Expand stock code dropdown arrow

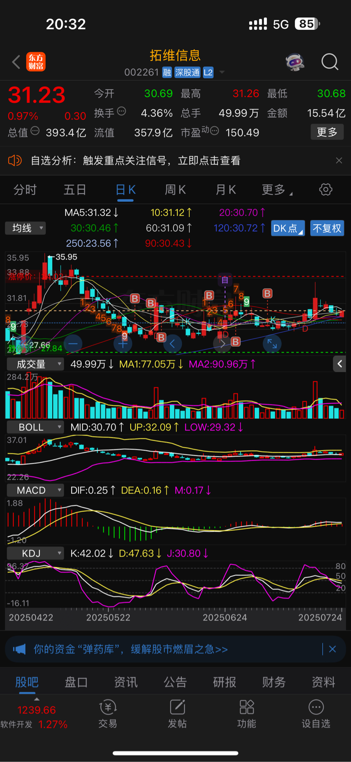pyautogui.click(x=222, y=72)
